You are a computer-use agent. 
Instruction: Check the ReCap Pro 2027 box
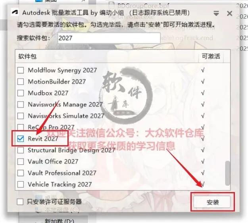(x=21, y=127)
